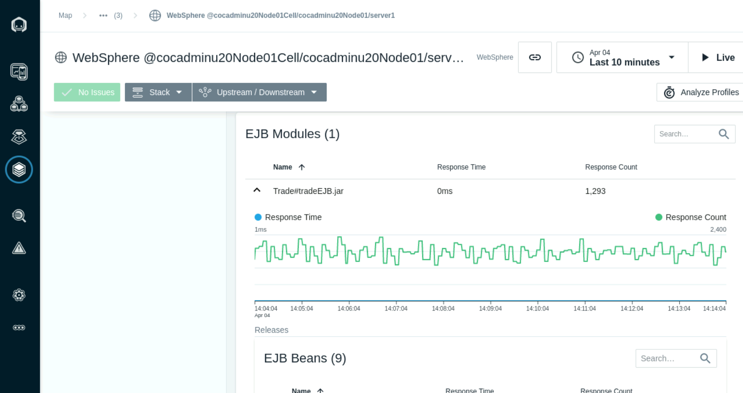Click the WebSphere type label
743x393 pixels.
[x=495, y=57]
